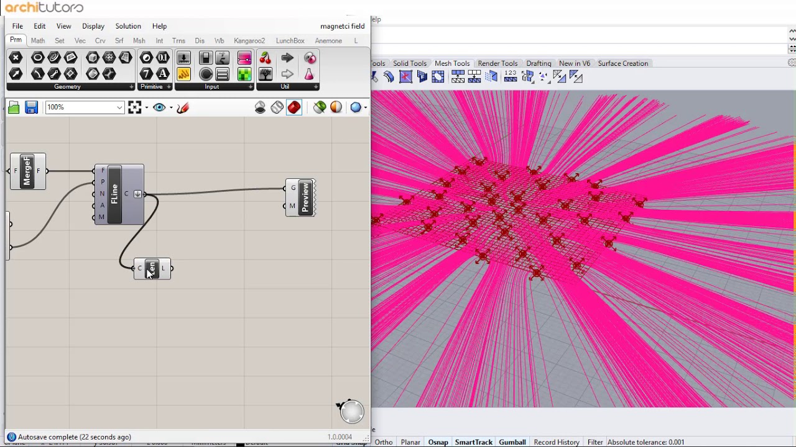Select the Vector parameter icon in Geometry panel

coord(16,74)
